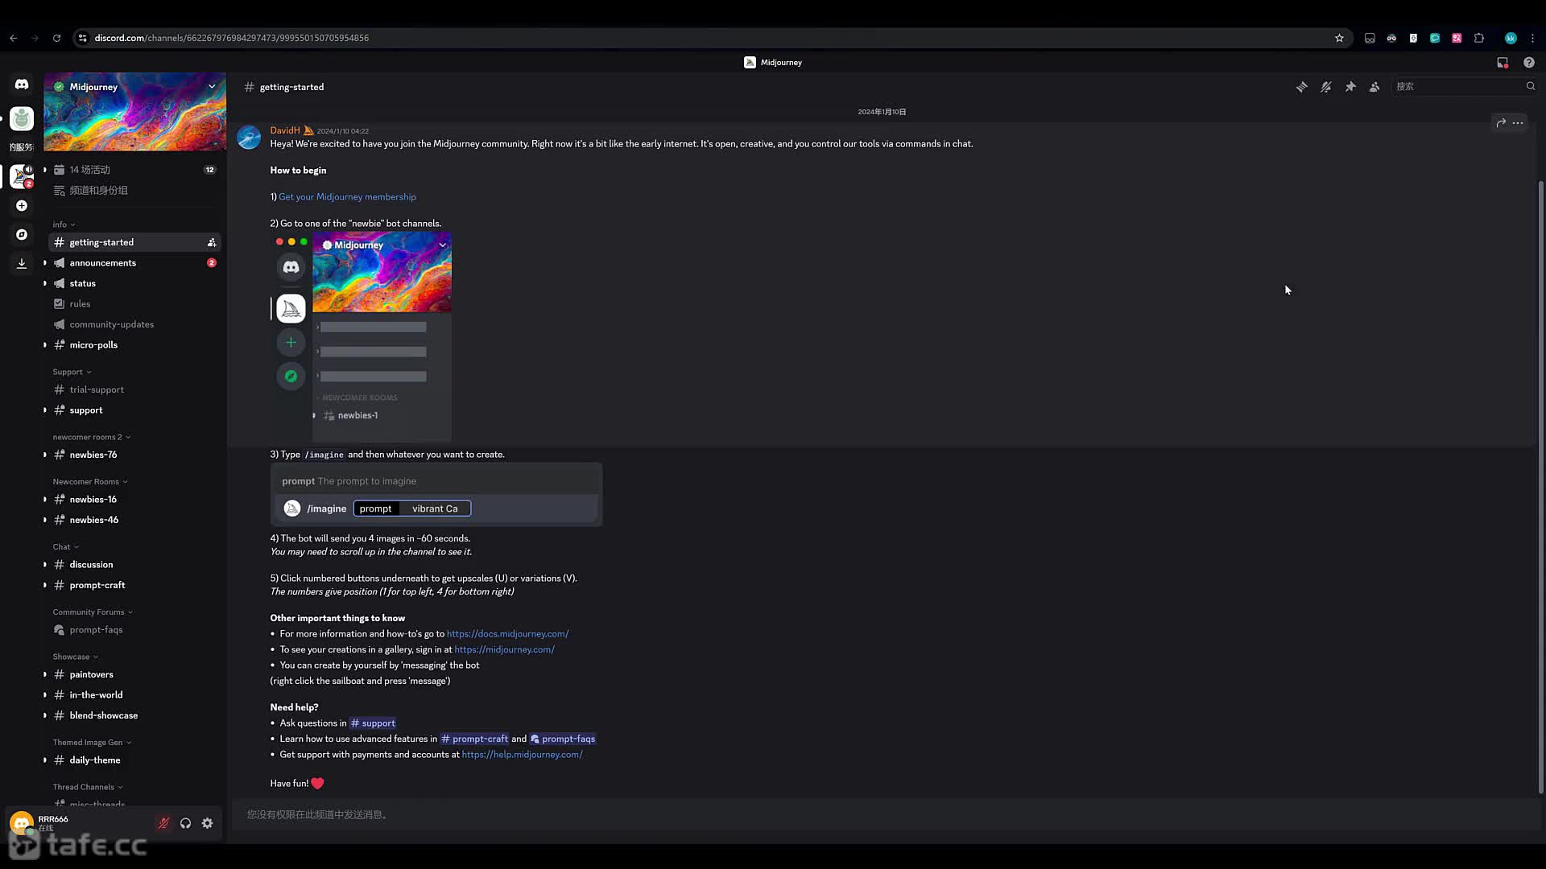Toggle microphone mute in user panel
1546x869 pixels.
coord(163,823)
